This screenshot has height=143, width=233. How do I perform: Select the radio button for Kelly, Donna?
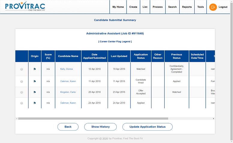(22, 69)
